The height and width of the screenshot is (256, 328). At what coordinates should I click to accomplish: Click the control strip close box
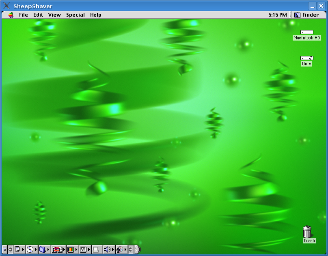[4, 250]
